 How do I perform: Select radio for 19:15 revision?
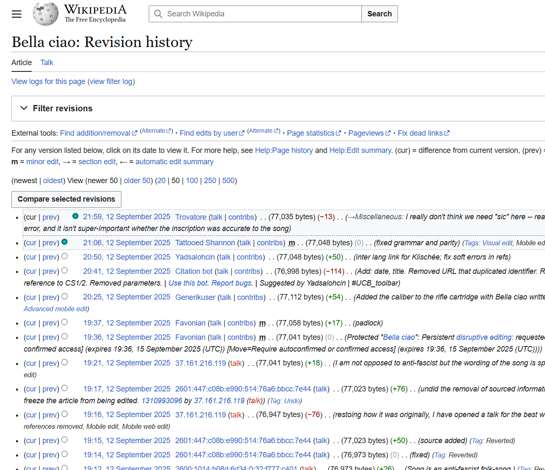(64, 440)
